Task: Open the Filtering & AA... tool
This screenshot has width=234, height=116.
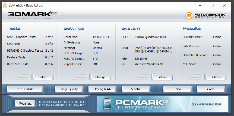Action: 103,89
